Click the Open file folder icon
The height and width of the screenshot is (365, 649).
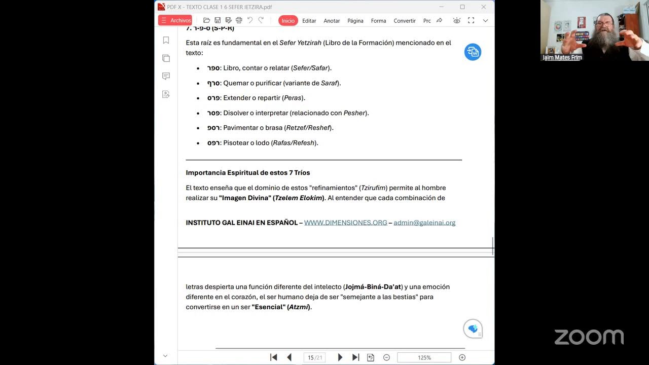(x=206, y=20)
